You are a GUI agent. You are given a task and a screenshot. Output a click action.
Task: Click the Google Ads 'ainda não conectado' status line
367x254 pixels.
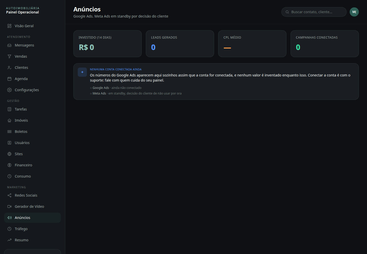(116, 88)
